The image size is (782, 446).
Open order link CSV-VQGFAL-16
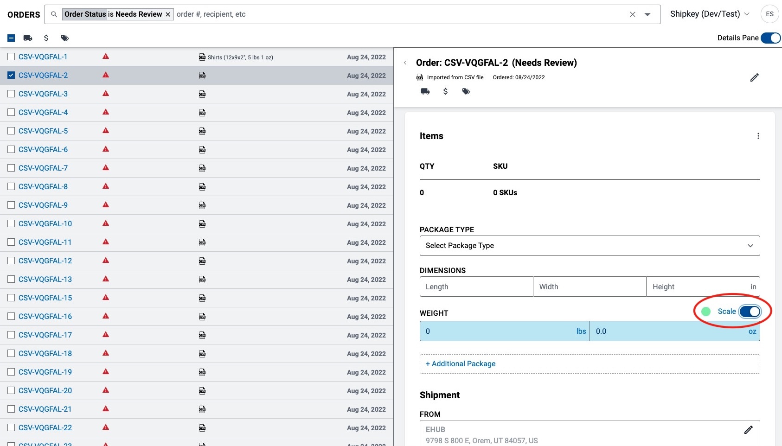(45, 316)
